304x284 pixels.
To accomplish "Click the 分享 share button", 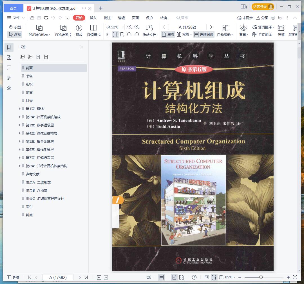I will (262, 18).
